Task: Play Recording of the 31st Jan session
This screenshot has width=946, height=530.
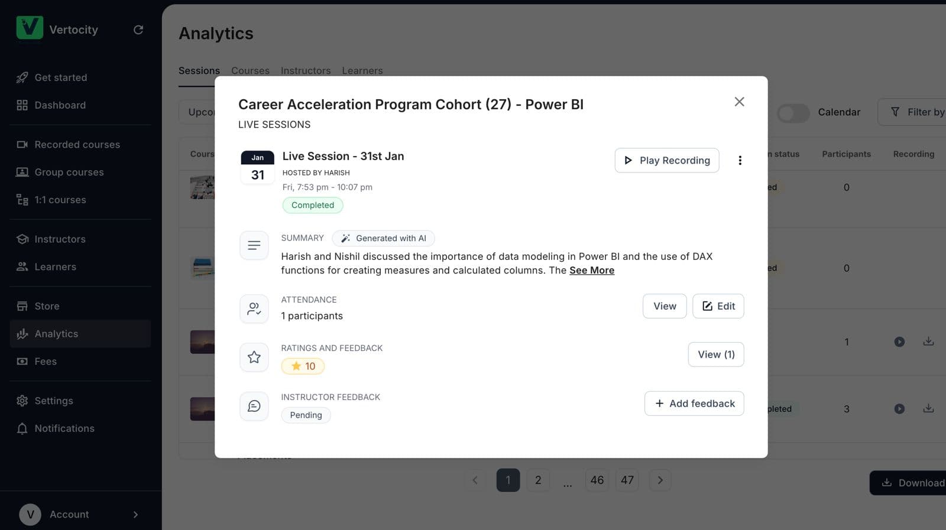Action: coord(667,160)
